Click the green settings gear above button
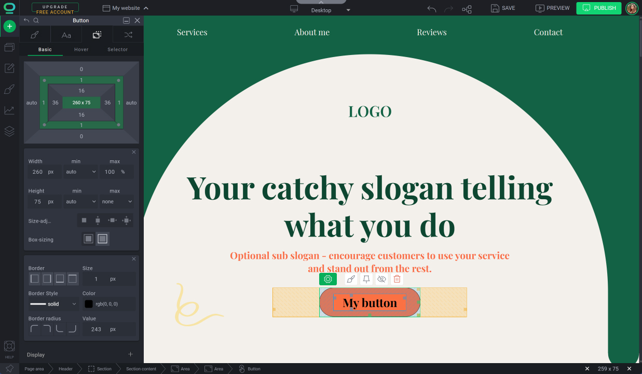Image resolution: width=642 pixels, height=374 pixels. pos(328,279)
